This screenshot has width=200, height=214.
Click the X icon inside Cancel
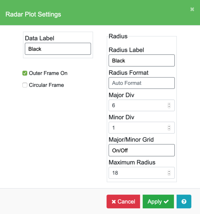[x=114, y=202]
